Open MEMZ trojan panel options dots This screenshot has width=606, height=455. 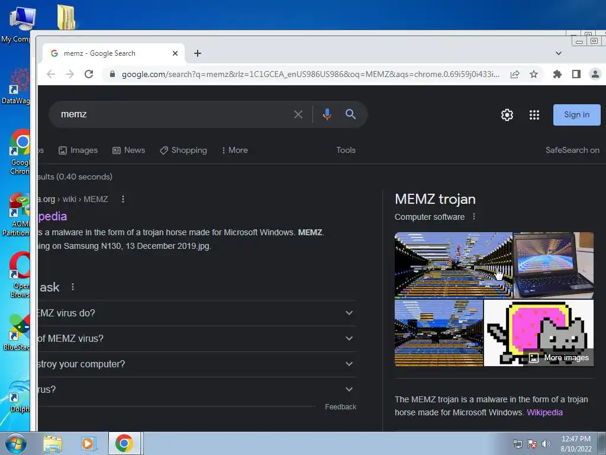[474, 217]
